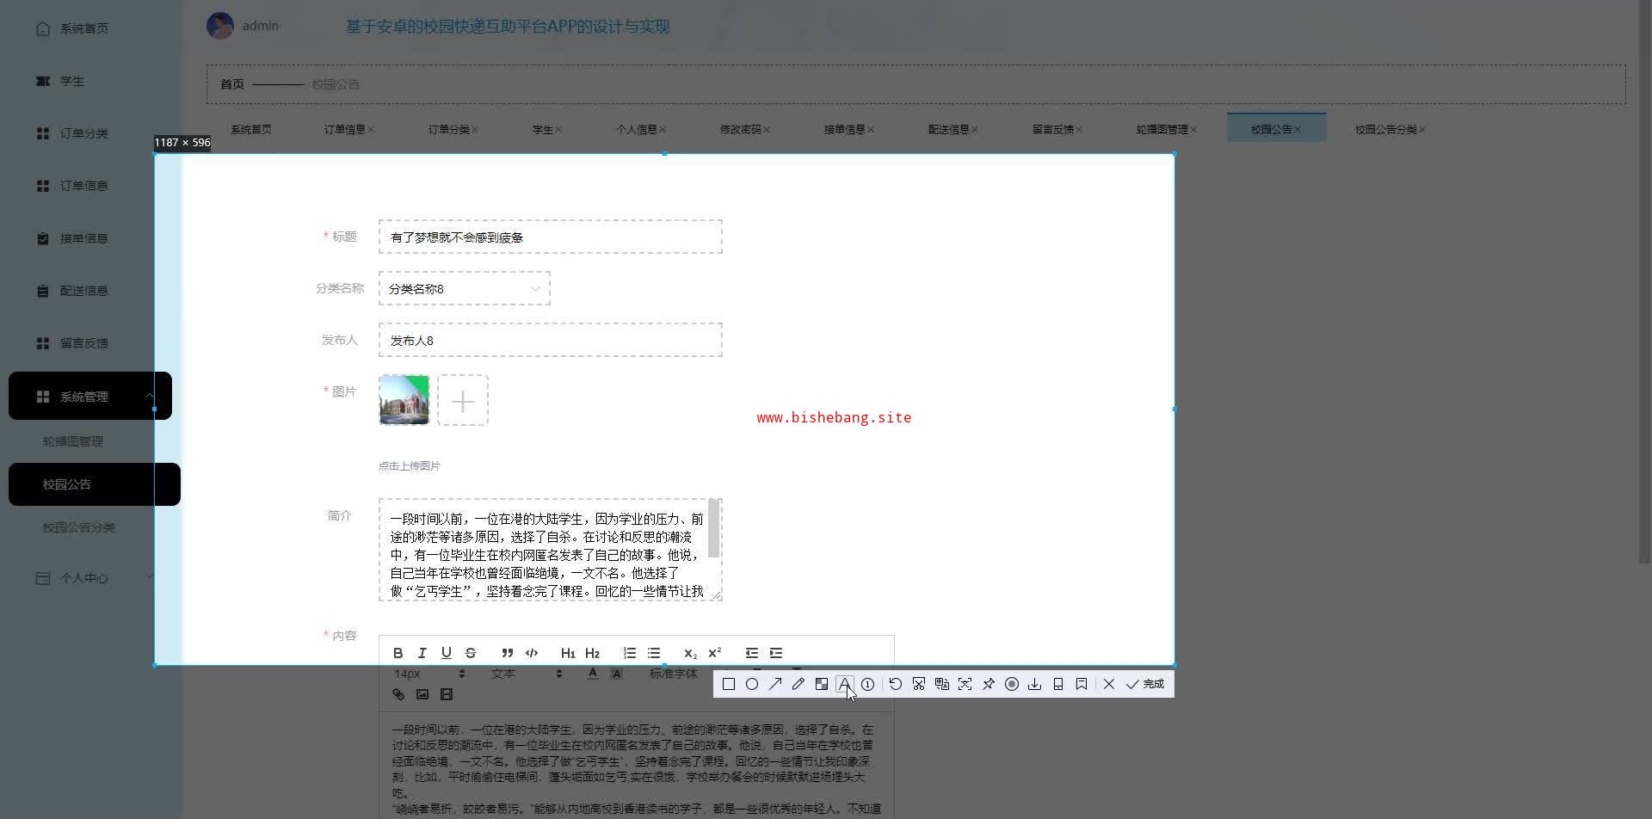This screenshot has height=819, width=1652.
Task: Toggle italic formatting in editor
Action: pyautogui.click(x=422, y=653)
